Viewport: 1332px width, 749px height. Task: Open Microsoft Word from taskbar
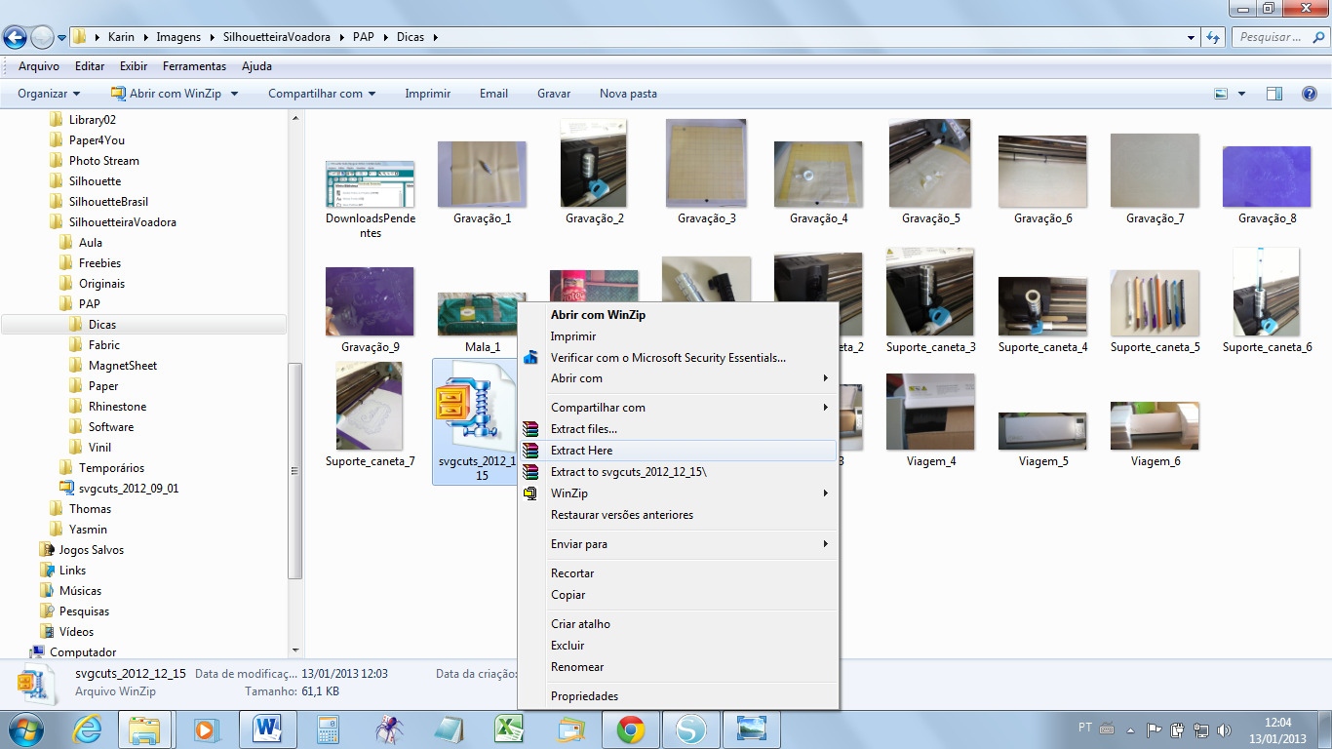pyautogui.click(x=267, y=729)
